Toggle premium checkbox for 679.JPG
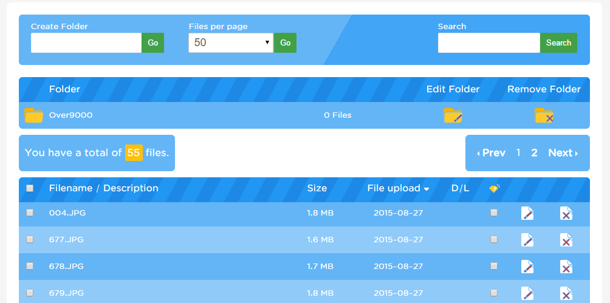Viewport: 610px width, 303px height. (494, 293)
